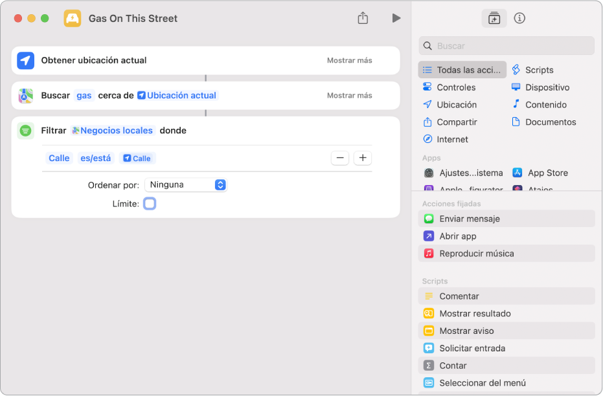Click the Gas On This Street title
The width and height of the screenshot is (603, 396).
click(133, 18)
